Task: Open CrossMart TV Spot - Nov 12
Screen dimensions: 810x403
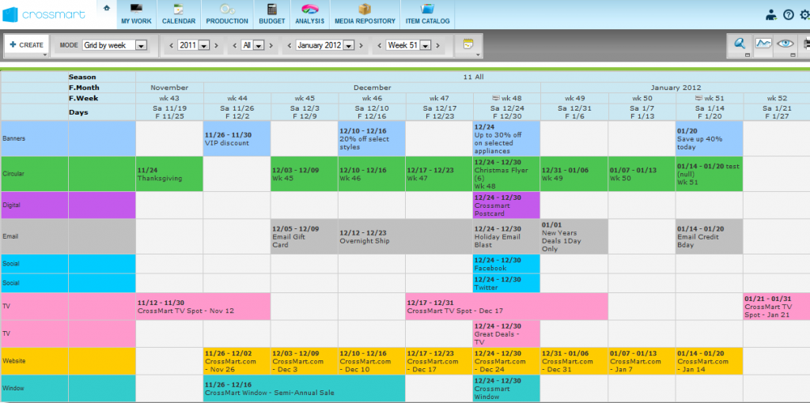Action: click(203, 307)
